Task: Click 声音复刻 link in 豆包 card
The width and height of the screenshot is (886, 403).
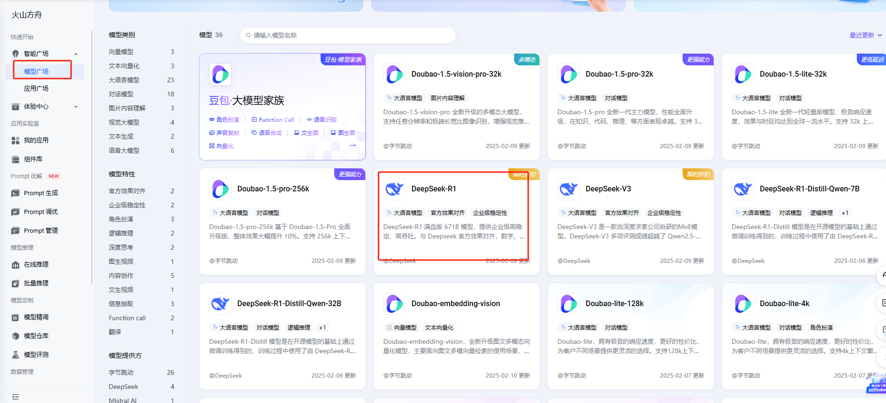Action: 224,133
